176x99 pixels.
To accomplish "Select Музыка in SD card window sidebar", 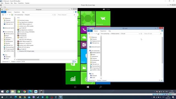I will pos(94,62).
